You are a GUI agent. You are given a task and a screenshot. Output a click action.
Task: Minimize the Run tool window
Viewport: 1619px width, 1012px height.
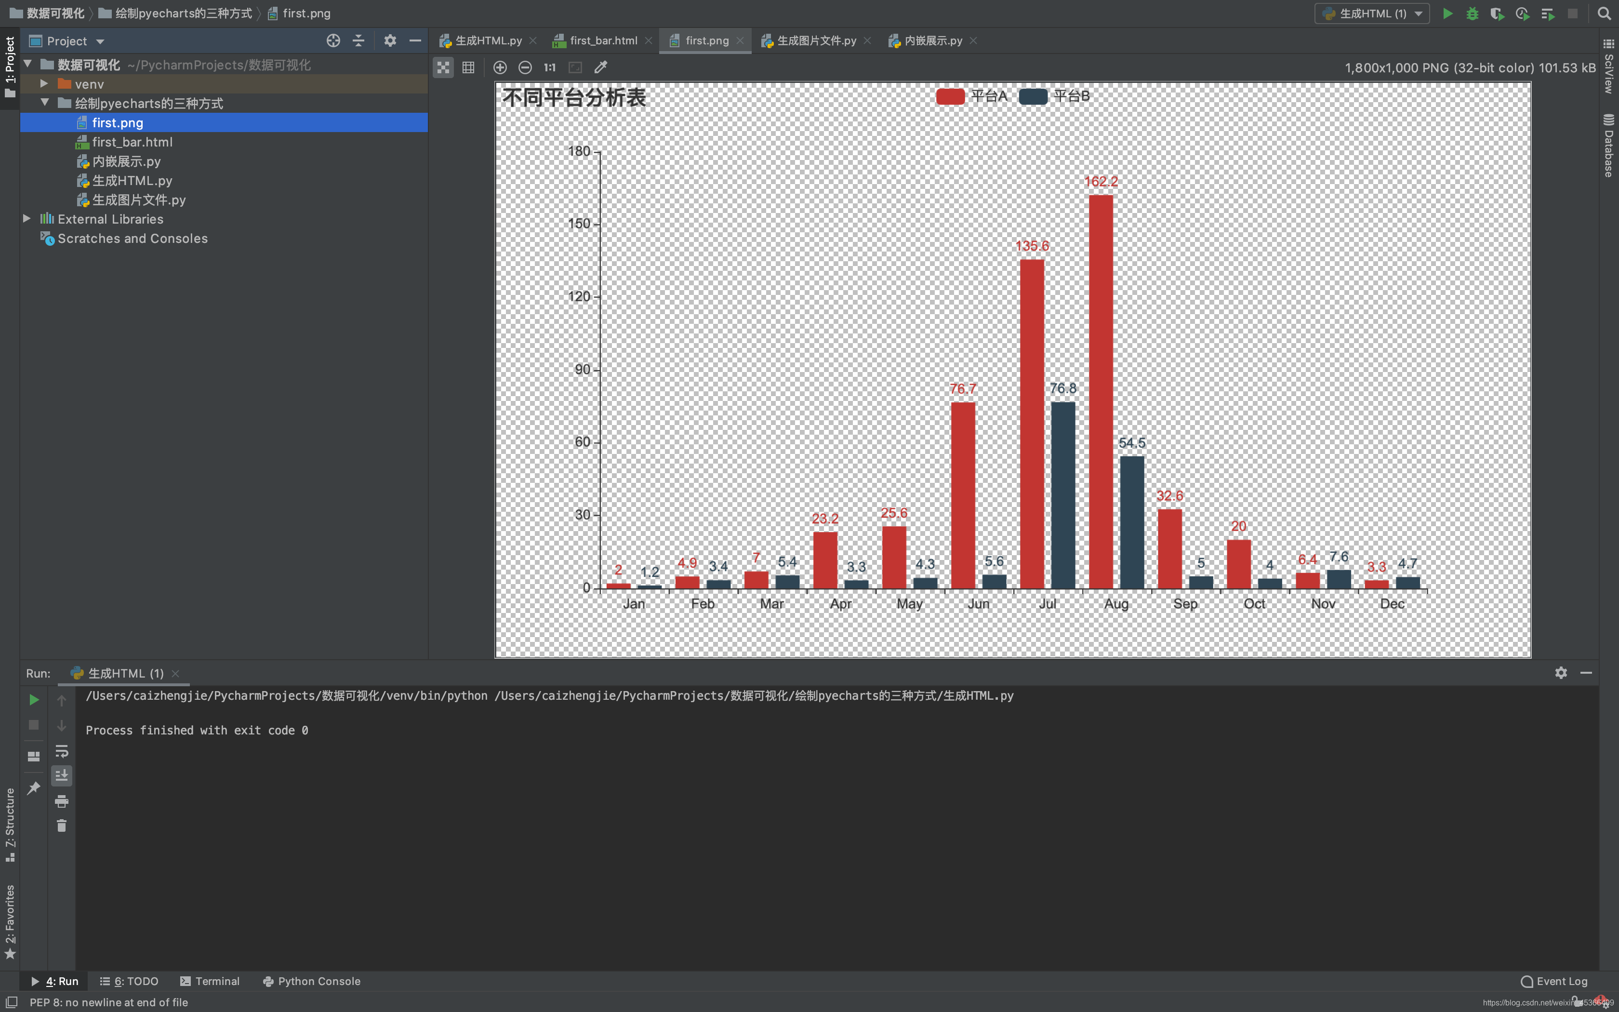coord(1586,673)
